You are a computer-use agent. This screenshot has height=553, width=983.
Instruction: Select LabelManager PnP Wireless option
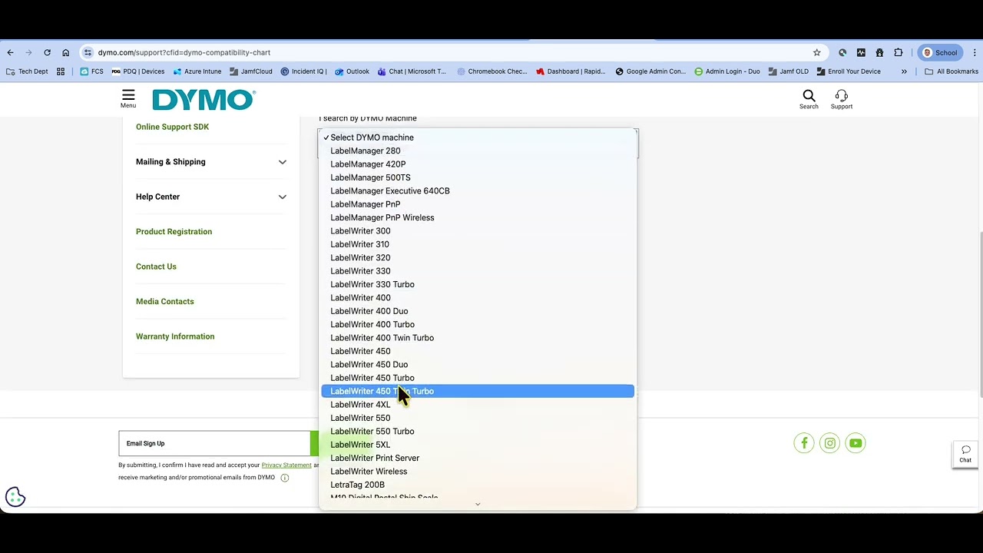tap(478, 217)
